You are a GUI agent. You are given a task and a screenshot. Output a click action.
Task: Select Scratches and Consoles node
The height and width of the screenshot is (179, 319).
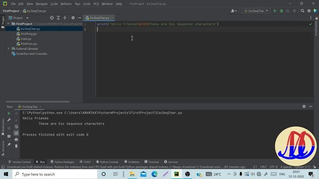coord(31,54)
